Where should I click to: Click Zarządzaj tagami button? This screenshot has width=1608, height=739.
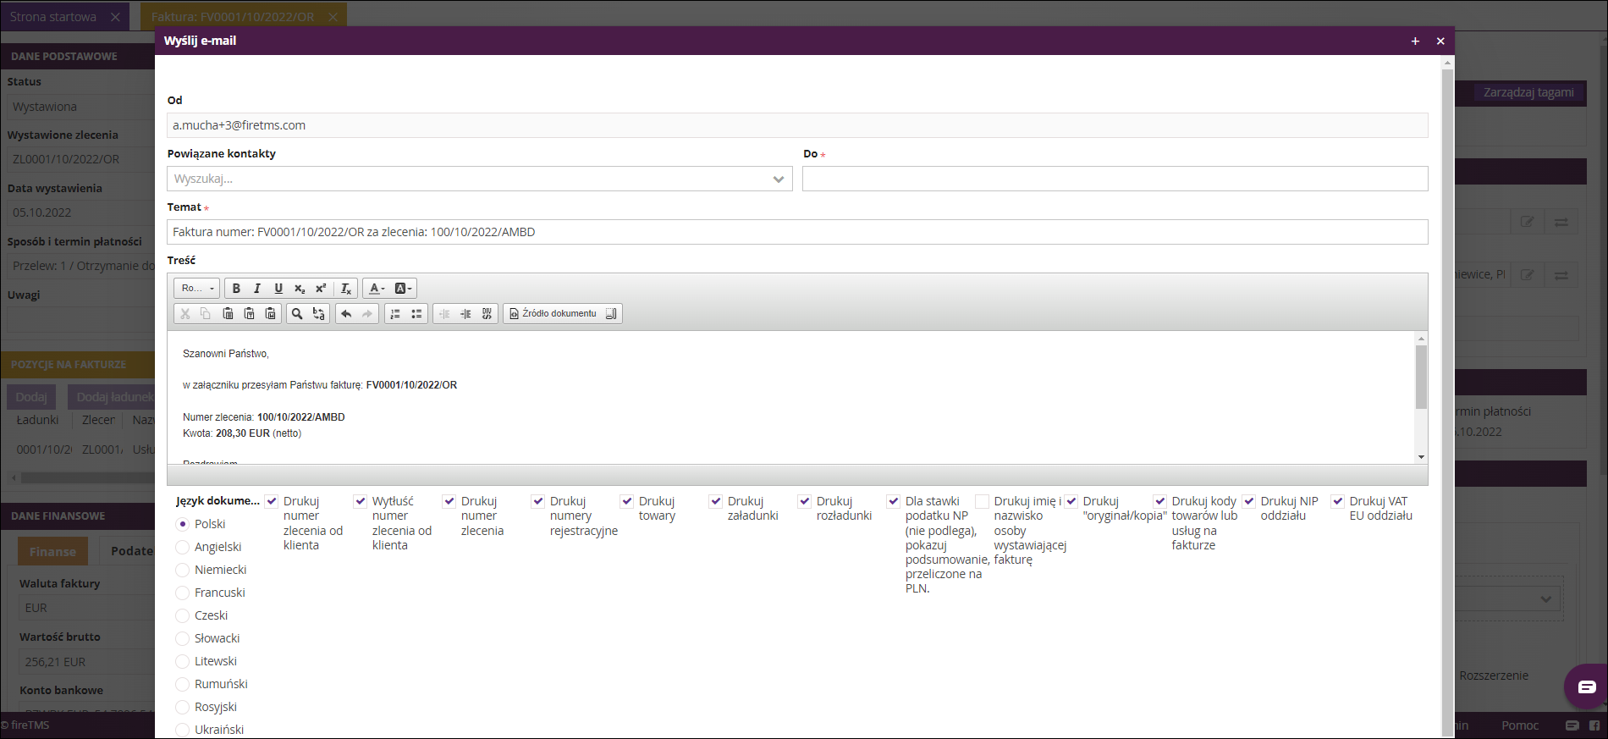(x=1528, y=92)
